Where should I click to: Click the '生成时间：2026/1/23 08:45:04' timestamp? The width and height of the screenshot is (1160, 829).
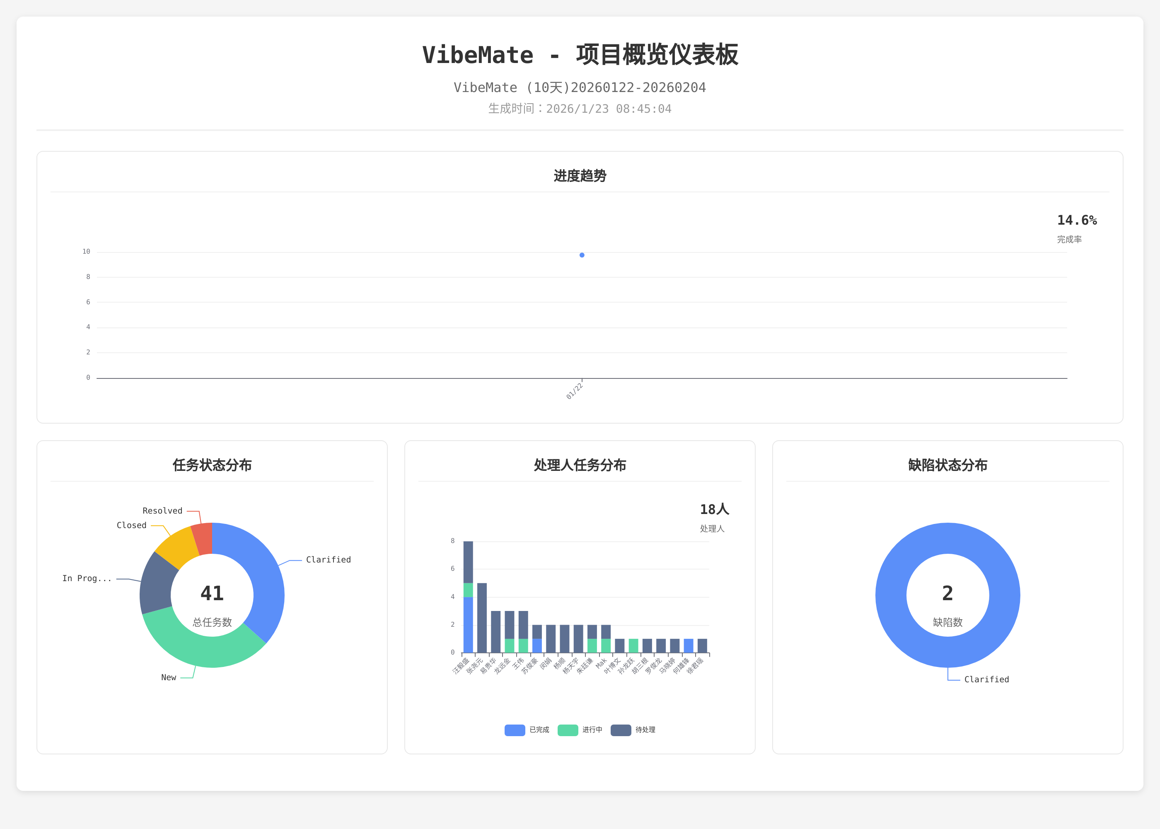coord(580,109)
